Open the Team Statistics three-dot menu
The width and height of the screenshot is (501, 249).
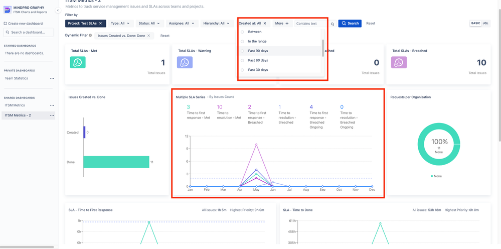(52, 78)
